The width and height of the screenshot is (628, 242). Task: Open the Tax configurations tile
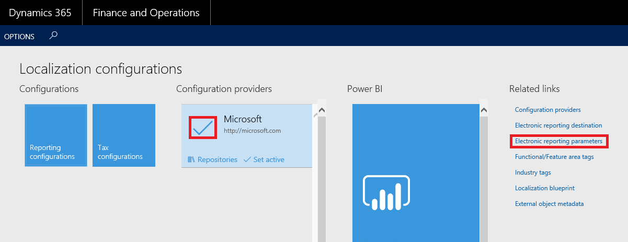tap(124, 135)
